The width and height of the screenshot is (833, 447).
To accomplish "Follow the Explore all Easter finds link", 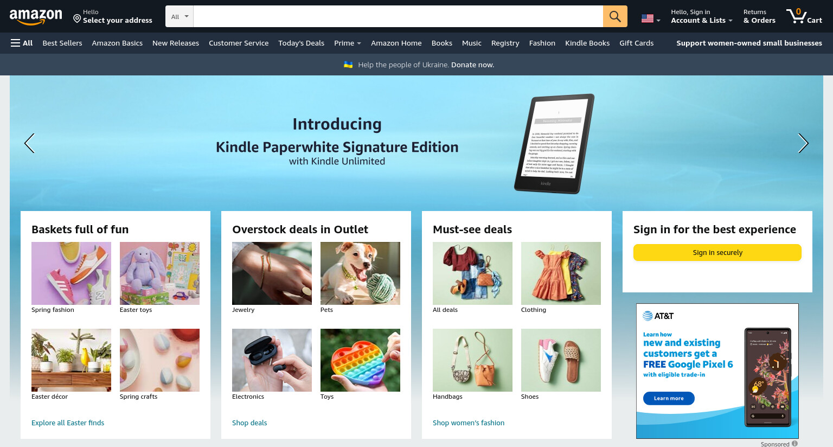I will (68, 423).
